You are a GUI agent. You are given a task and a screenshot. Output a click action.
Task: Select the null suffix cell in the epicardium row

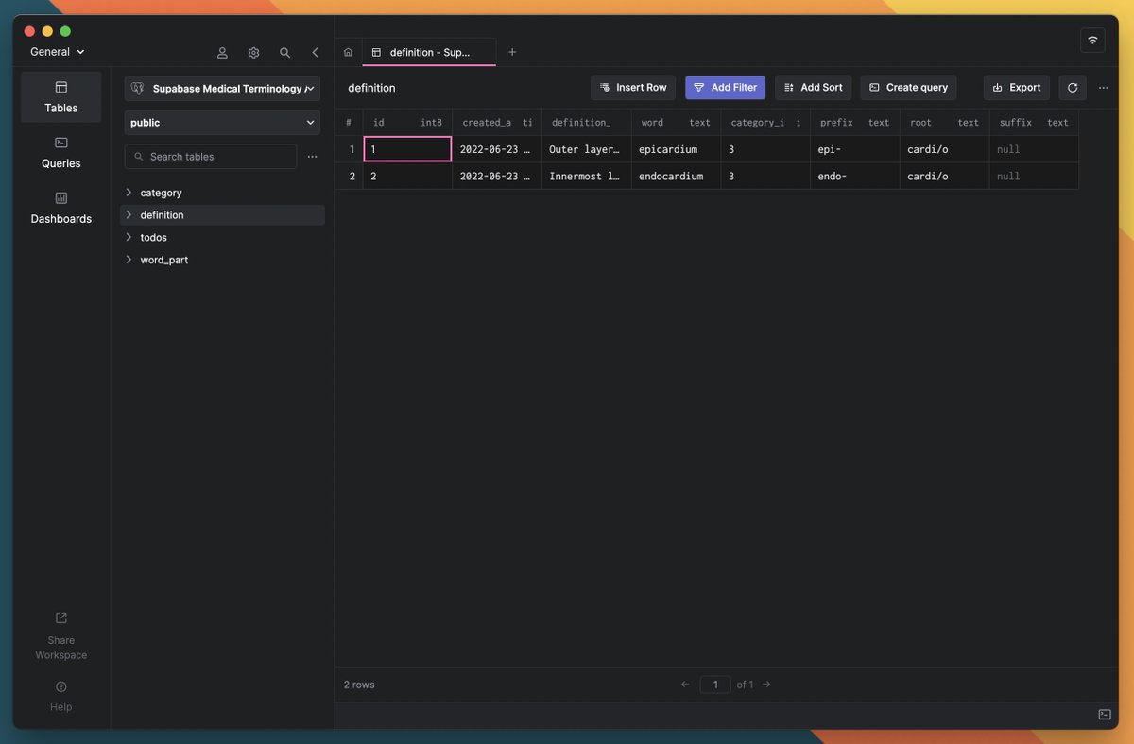[1034, 149]
